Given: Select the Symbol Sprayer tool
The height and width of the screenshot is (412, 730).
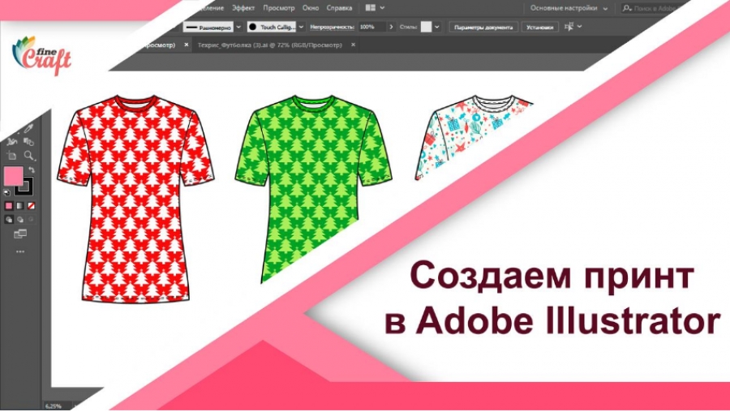Looking at the screenshot, I should pyautogui.click(x=12, y=141).
